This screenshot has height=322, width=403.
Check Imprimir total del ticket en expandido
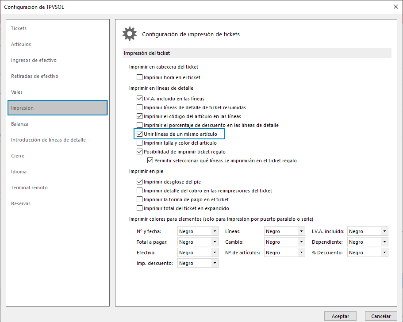[139, 208]
